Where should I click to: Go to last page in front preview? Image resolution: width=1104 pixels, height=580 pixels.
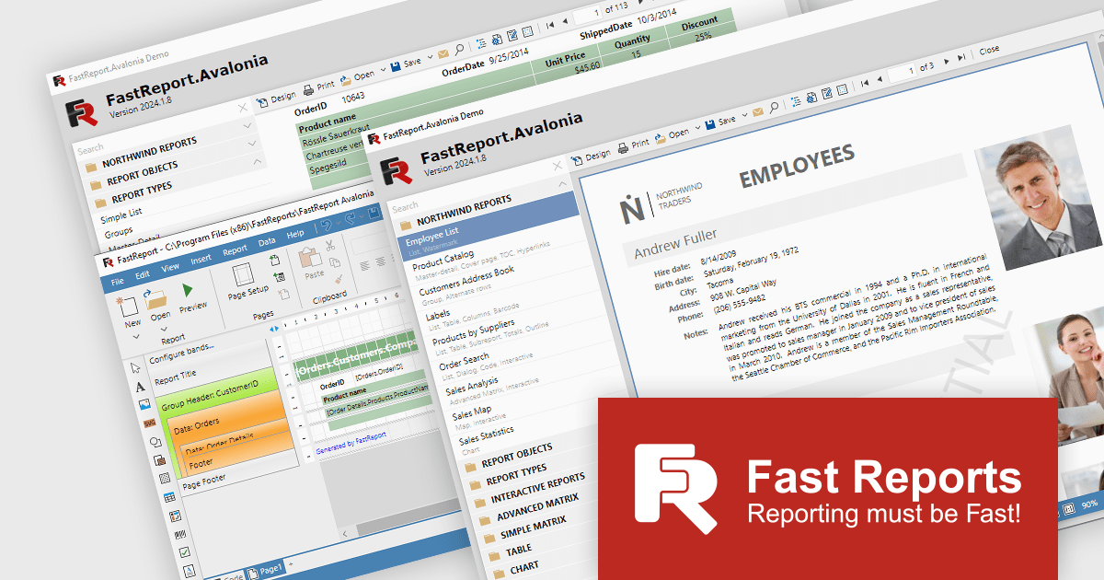(x=961, y=59)
